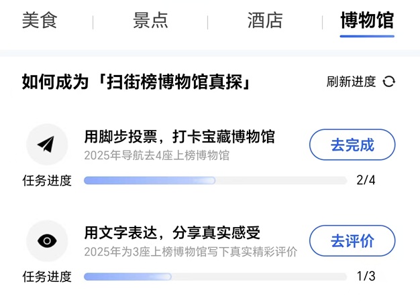Select the 博物馆 tab
Image resolution: width=420 pixels, height=308 pixels.
click(366, 20)
